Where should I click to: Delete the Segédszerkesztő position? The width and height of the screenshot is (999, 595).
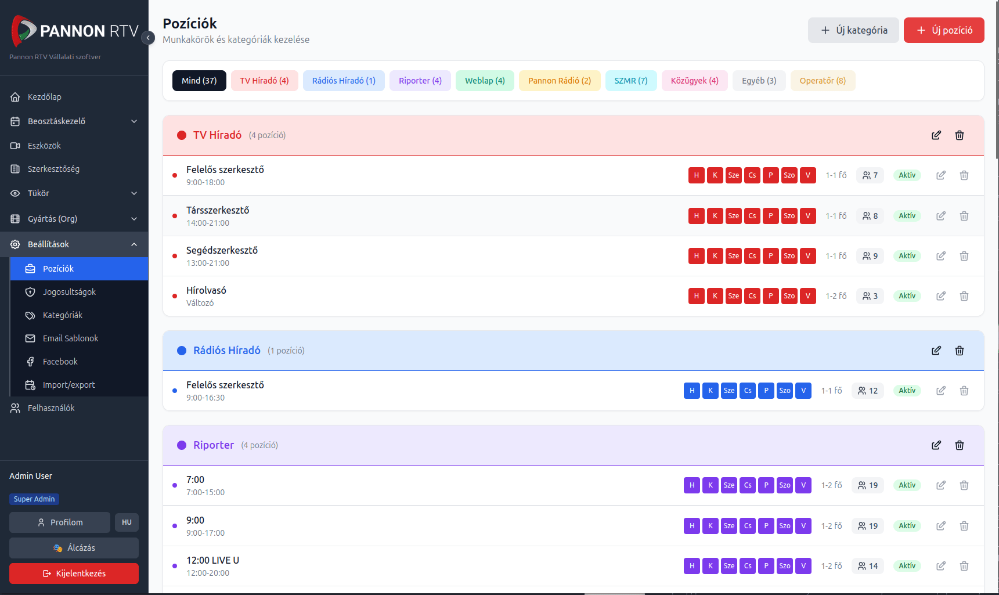click(x=964, y=256)
